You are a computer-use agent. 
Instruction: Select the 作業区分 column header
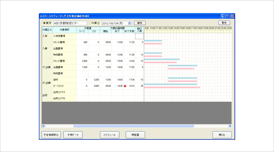pyautogui.click(x=47, y=30)
